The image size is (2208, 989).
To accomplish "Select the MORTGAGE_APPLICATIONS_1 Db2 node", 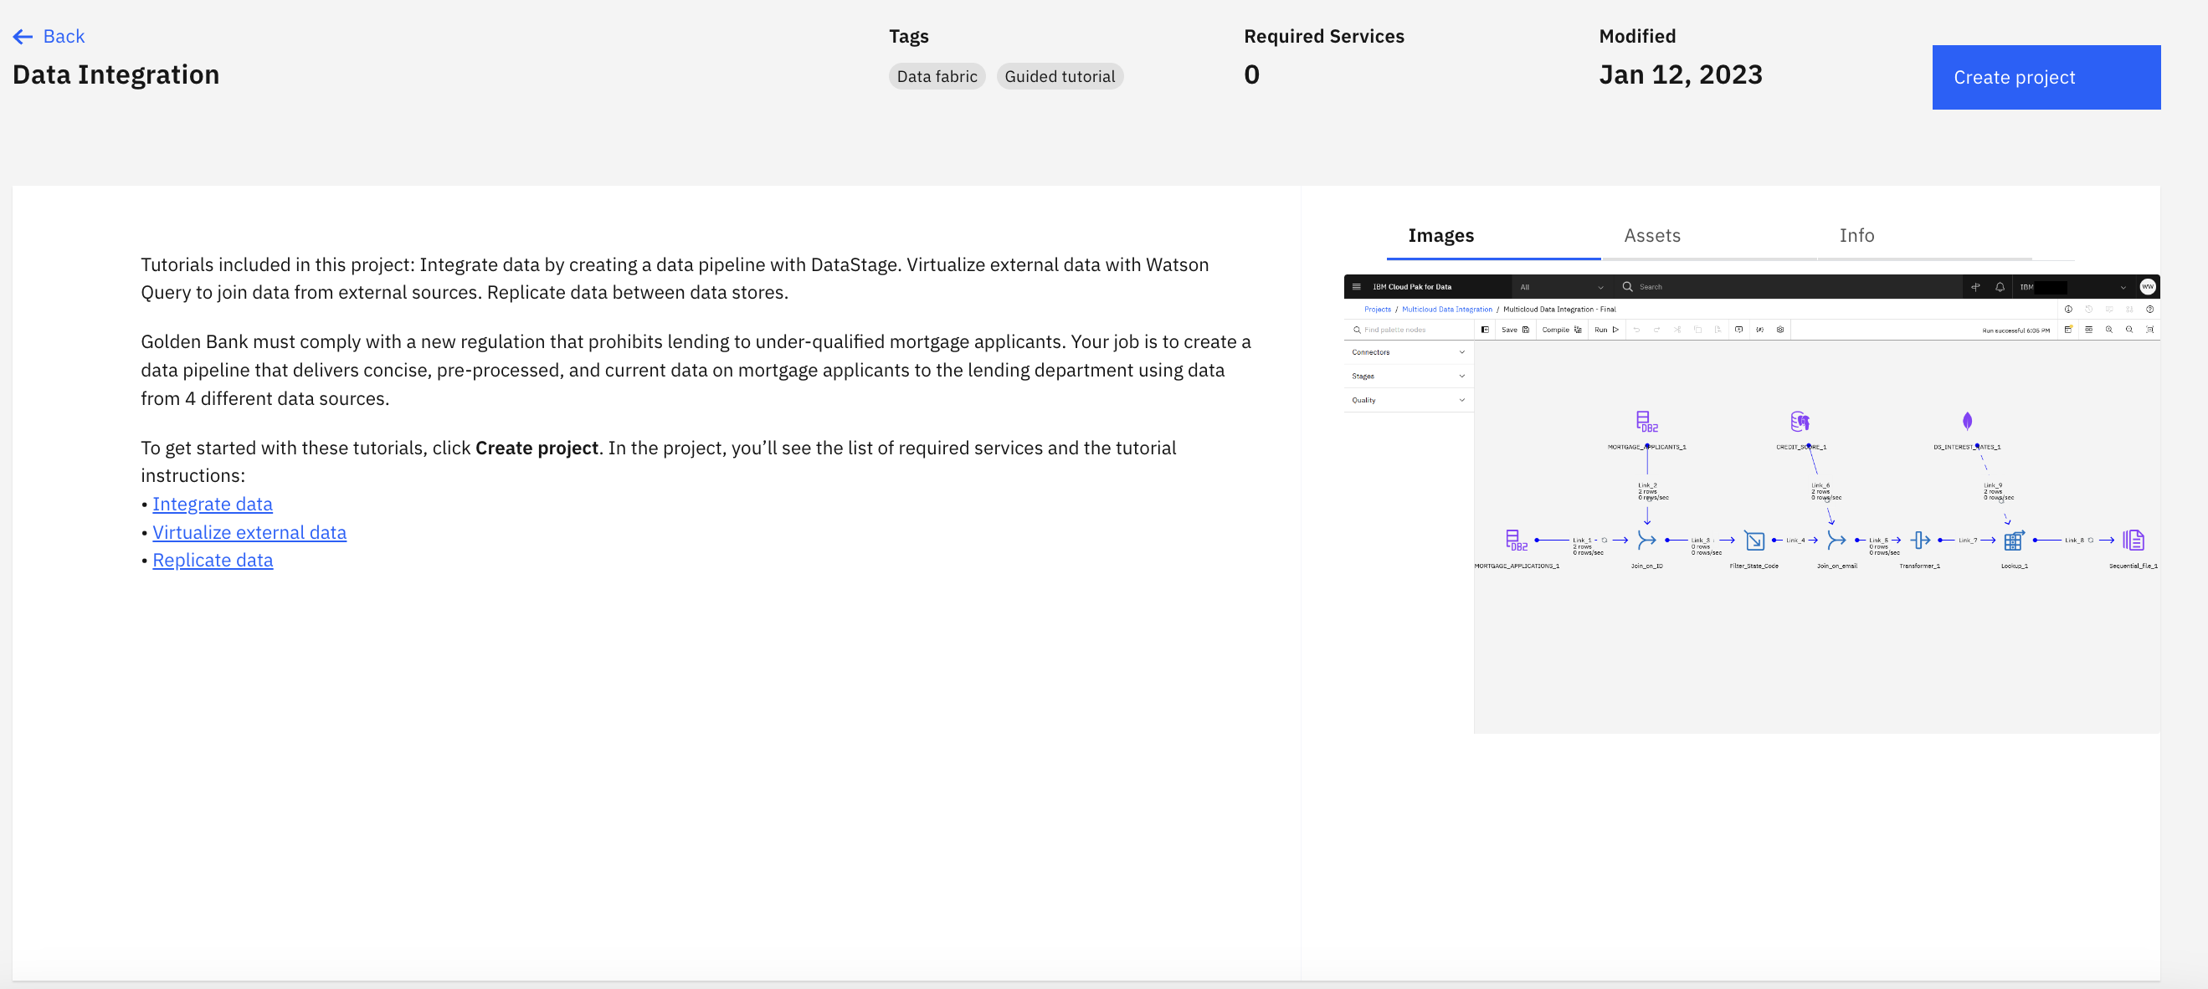I will point(1517,540).
